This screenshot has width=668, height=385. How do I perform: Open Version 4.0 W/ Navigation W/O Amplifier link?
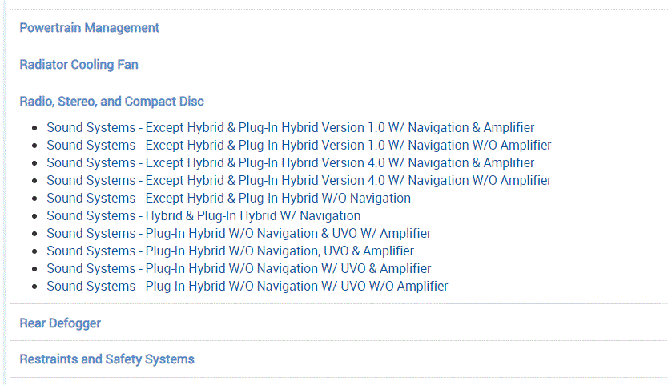click(299, 180)
